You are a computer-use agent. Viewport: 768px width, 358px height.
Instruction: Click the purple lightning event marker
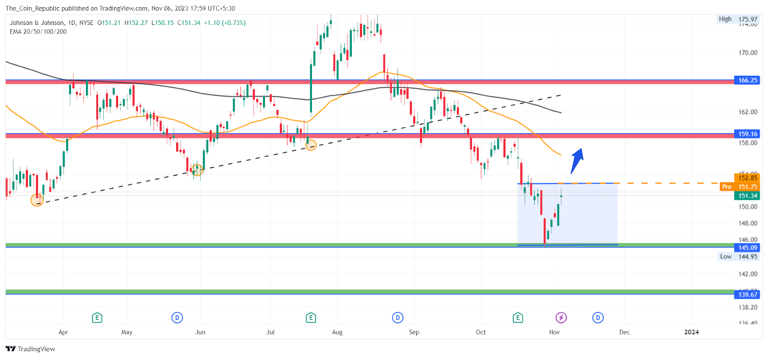pyautogui.click(x=561, y=317)
